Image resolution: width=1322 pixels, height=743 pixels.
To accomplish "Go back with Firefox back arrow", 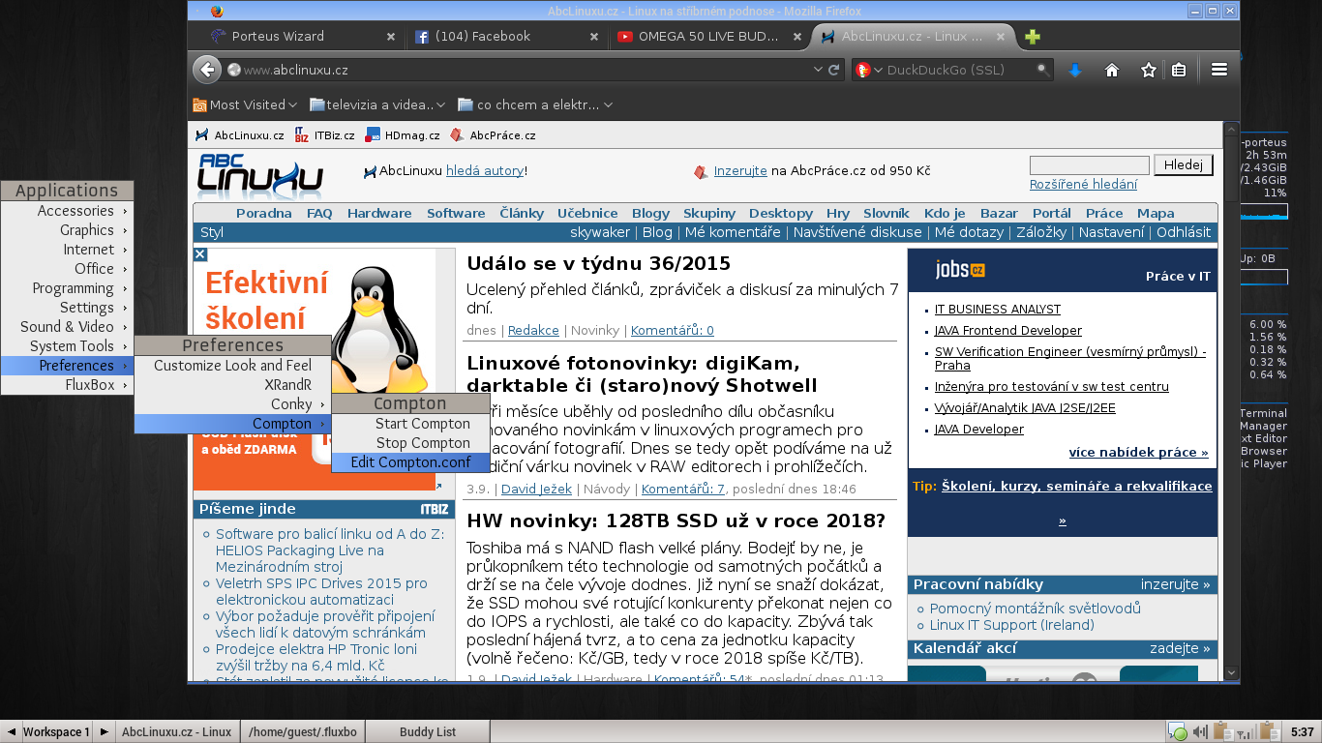I will point(206,70).
